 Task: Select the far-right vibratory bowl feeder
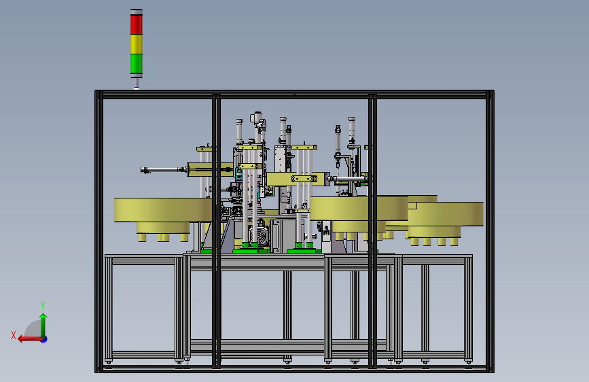point(446,213)
